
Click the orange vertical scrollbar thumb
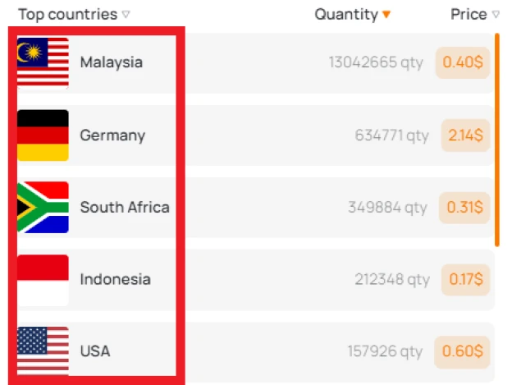497,140
